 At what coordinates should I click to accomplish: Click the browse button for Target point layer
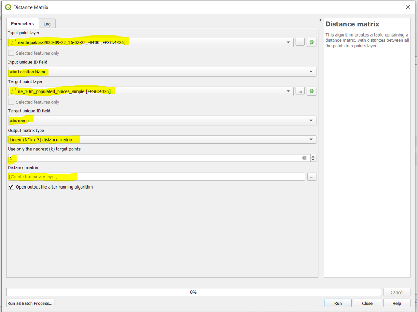pos(300,91)
